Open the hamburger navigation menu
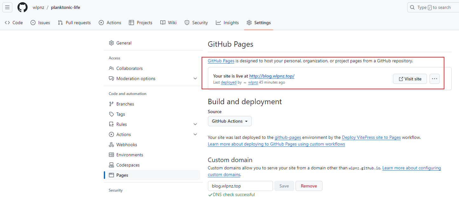 click(x=7, y=7)
